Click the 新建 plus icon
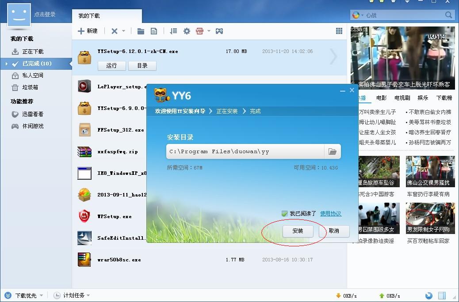 point(81,31)
